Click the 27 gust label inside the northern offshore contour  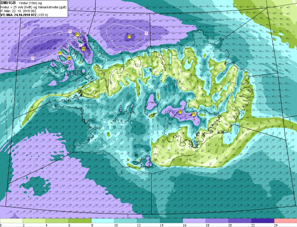(129, 36)
